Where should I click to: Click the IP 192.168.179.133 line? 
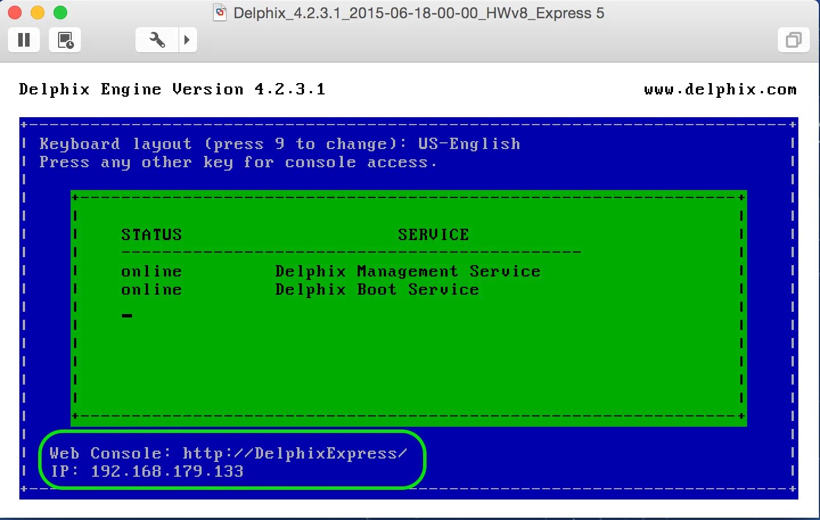click(x=147, y=471)
